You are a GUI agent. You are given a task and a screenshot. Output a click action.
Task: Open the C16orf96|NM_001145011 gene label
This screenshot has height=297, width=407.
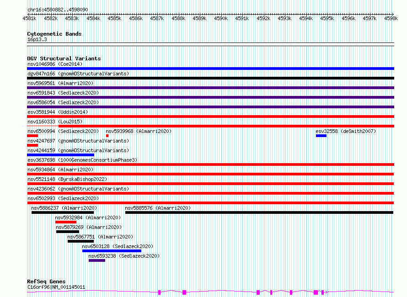click(x=56, y=287)
